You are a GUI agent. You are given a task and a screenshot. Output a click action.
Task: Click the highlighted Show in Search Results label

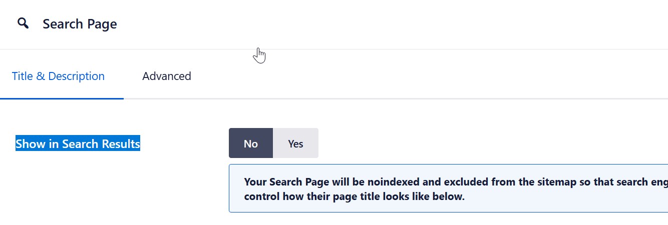78,144
